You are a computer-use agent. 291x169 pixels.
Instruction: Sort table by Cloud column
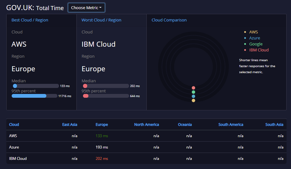pos(14,125)
